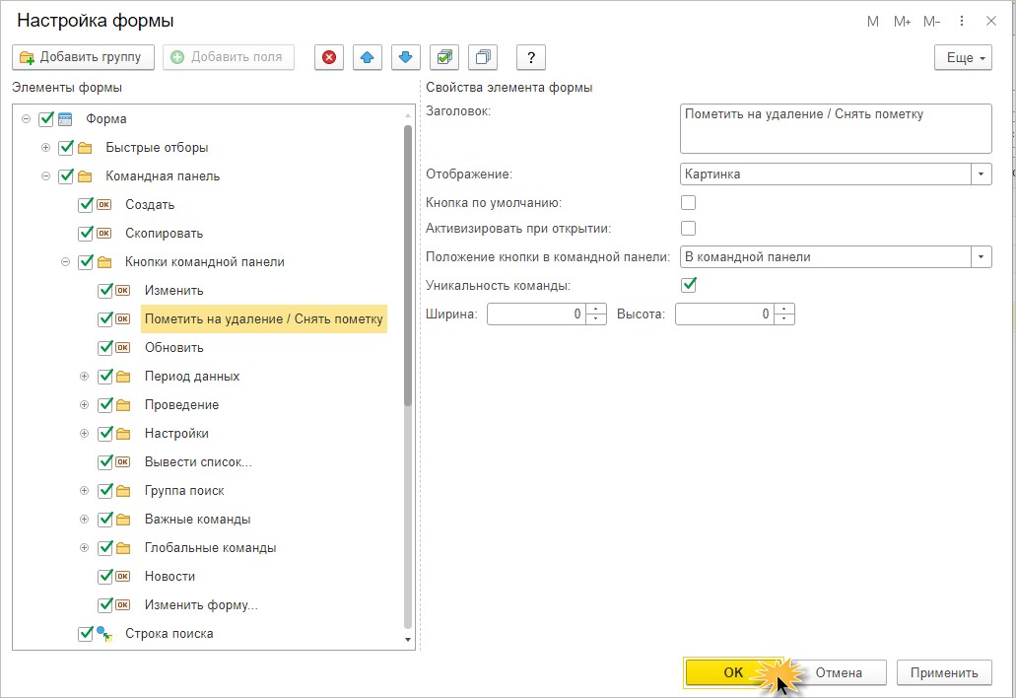Click the M+ memory icon
The height and width of the screenshot is (698, 1016).
click(902, 21)
